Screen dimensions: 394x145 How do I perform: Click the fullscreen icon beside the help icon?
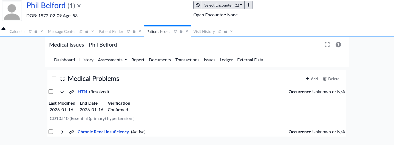coord(327,45)
